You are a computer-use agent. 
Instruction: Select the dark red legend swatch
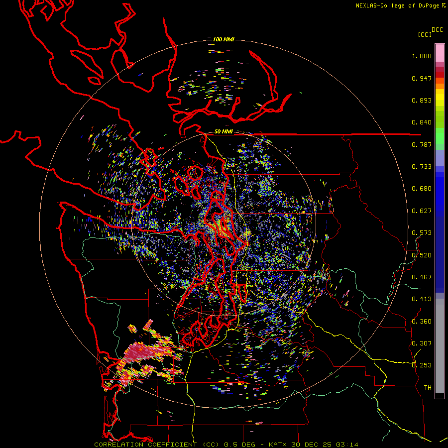coord(440,75)
